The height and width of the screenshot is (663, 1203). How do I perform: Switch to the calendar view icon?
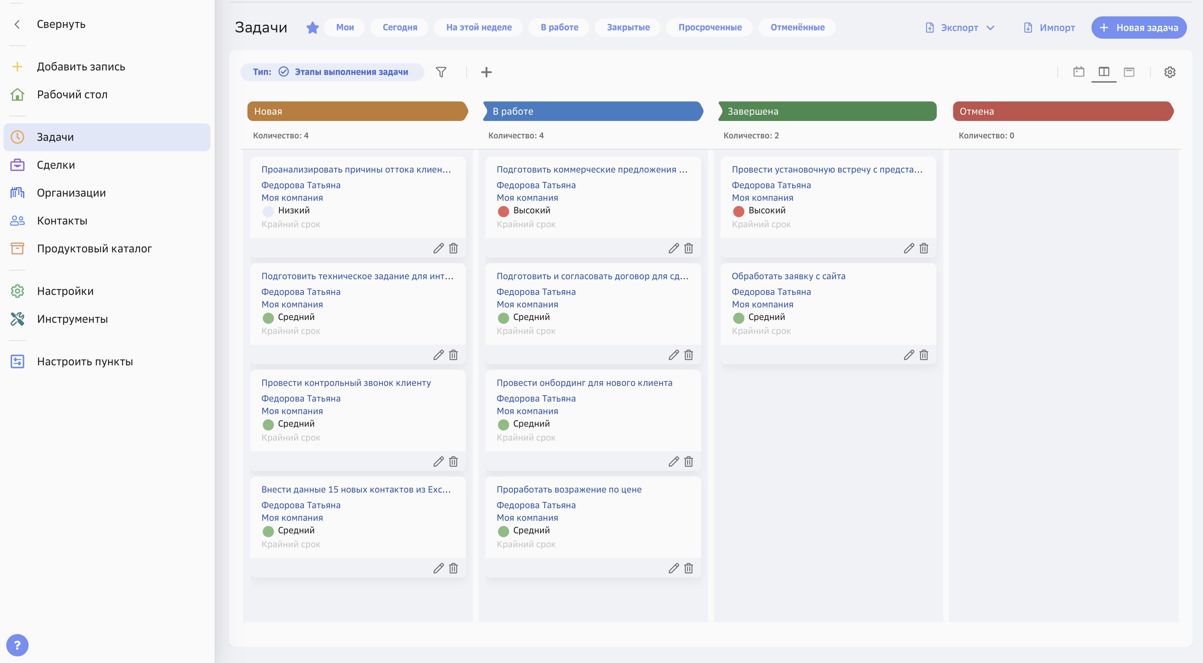(1078, 72)
